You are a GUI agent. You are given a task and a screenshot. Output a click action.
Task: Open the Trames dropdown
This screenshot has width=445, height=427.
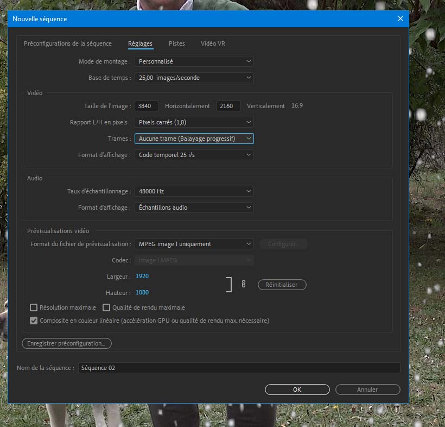[194, 139]
